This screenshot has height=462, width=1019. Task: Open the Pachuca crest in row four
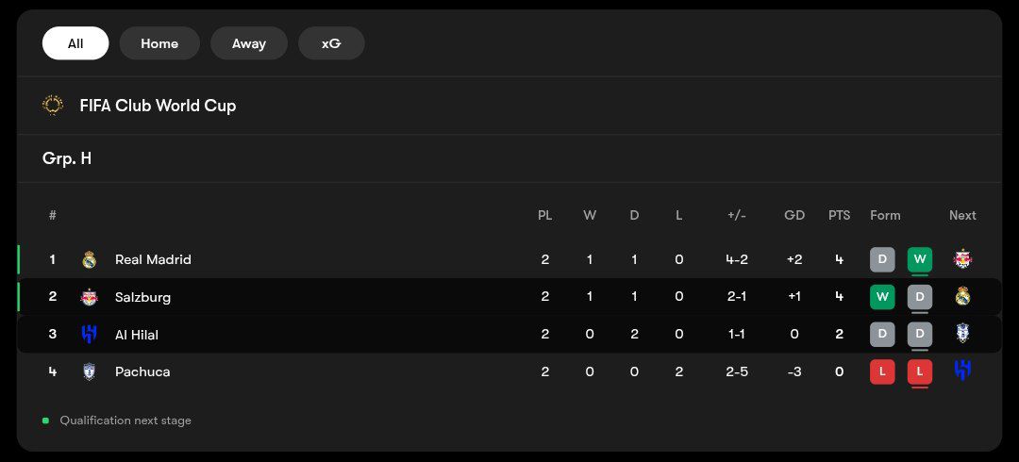pyautogui.click(x=89, y=371)
